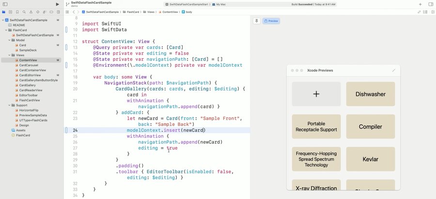Viewport: 436px width, 199px height.
Task: Expand or collapse the Support folder
Action: pos(10,106)
